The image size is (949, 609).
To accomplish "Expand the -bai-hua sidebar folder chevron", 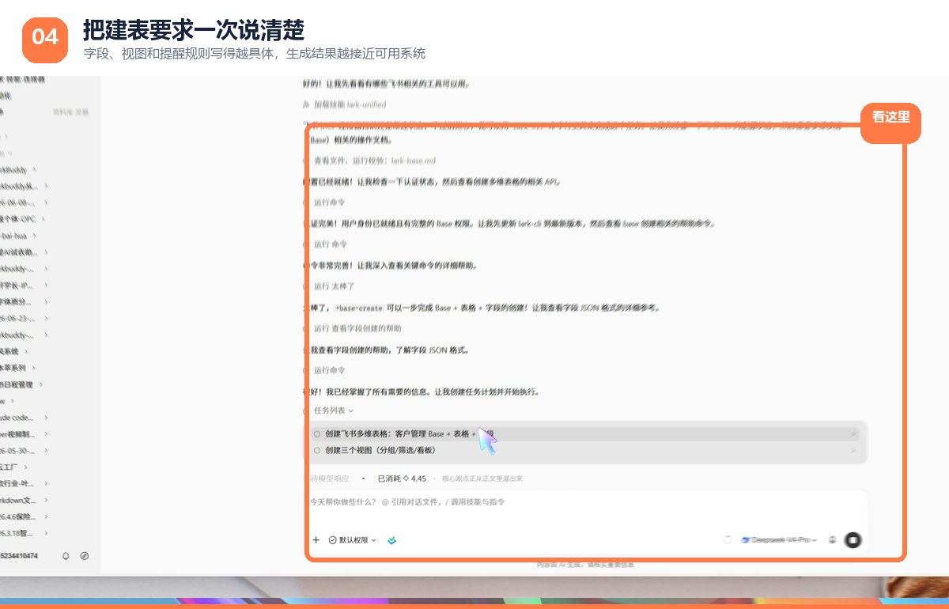I will point(35,236).
